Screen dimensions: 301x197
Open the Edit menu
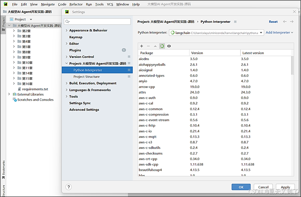pyautogui.click(x=24, y=4)
